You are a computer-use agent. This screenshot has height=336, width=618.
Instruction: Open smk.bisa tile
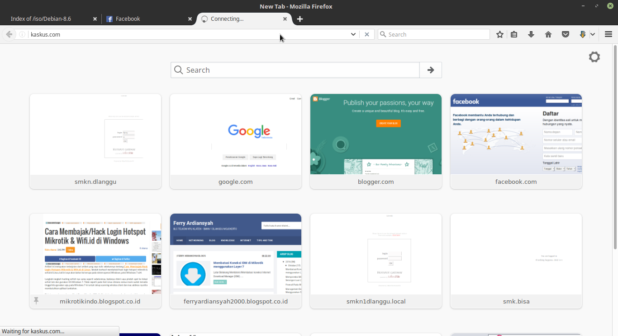pos(516,261)
